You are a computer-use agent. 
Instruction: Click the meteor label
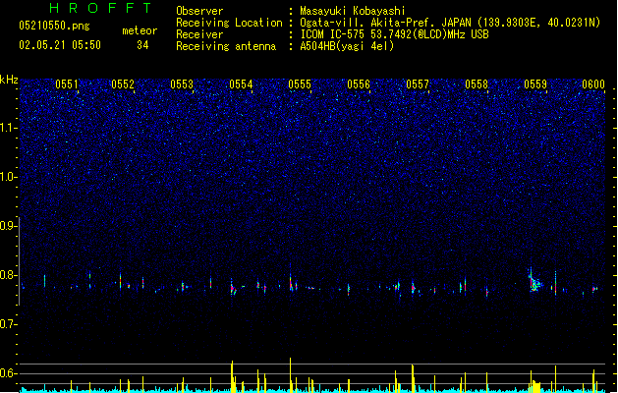point(140,30)
